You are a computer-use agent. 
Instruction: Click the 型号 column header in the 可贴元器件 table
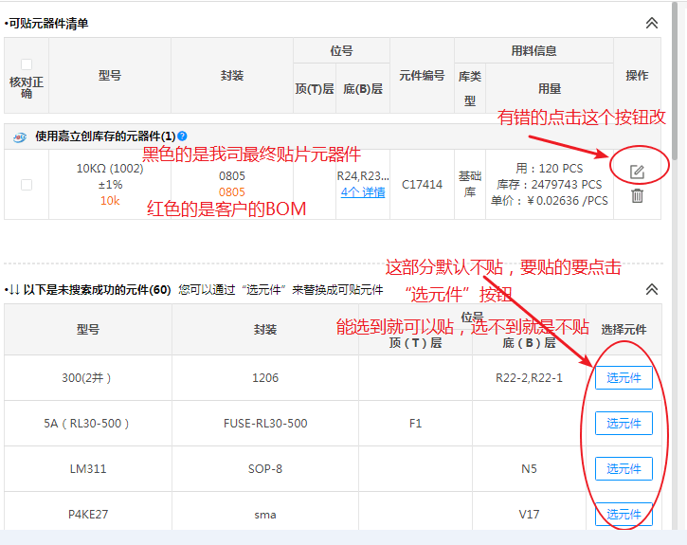(110, 76)
